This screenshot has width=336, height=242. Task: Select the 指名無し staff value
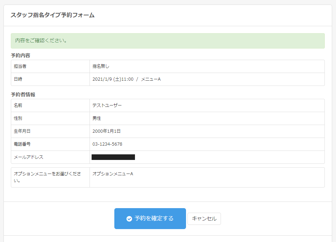pos(101,66)
